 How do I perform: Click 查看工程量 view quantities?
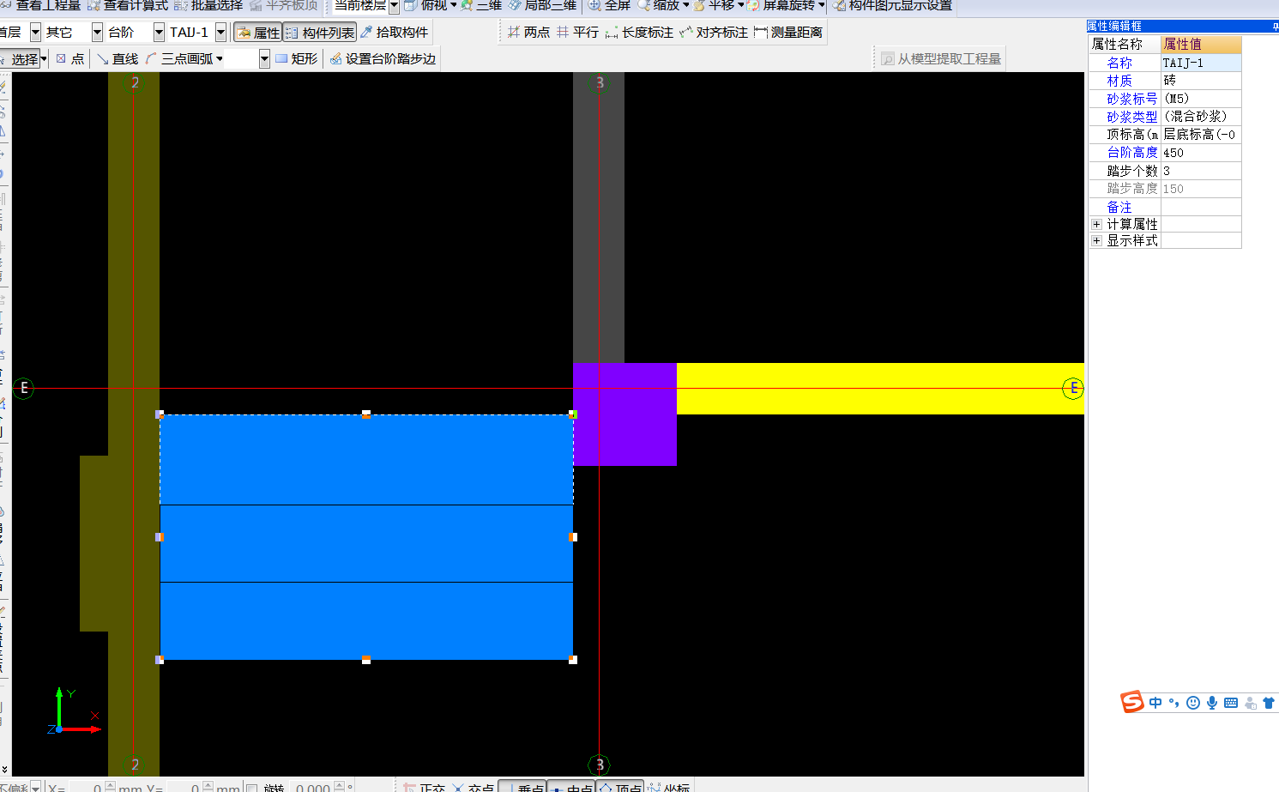[x=41, y=5]
